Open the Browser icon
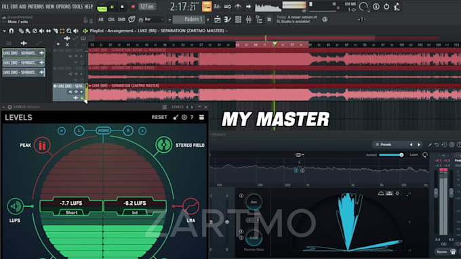This screenshot has width=461, height=259. 259,20
